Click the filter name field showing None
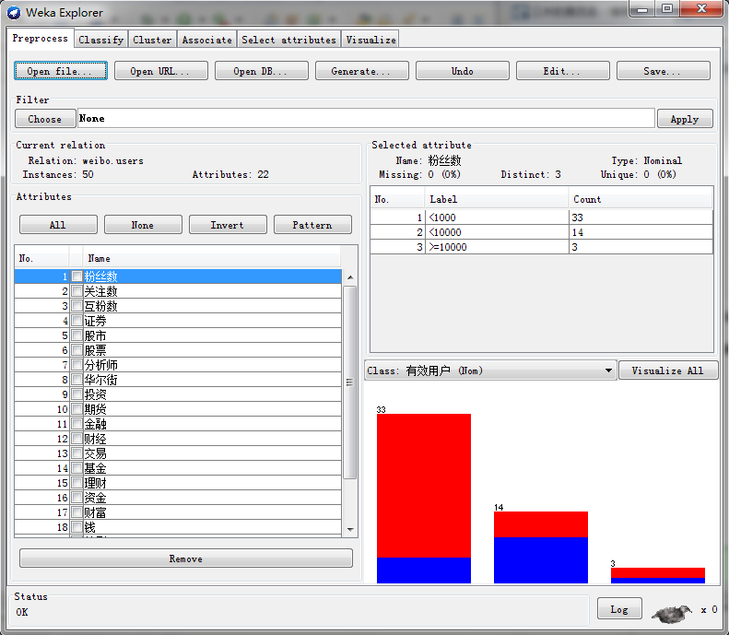Screen dimensions: 729x635 pos(366,118)
